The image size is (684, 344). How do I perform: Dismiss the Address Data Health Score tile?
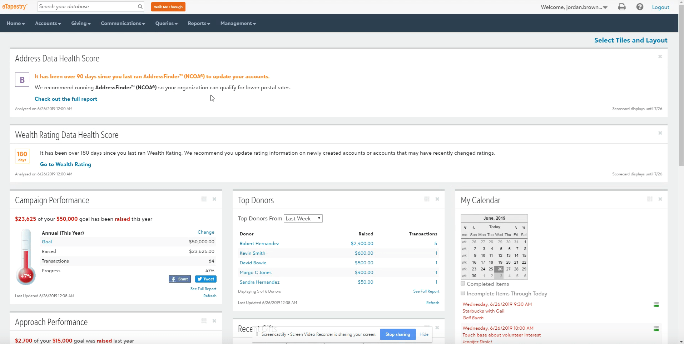tap(660, 56)
